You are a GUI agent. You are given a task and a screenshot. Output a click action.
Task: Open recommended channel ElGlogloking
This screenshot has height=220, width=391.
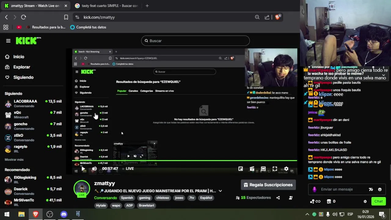(x=33, y=180)
